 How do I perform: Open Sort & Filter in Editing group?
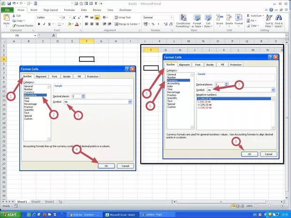(x=269, y=21)
